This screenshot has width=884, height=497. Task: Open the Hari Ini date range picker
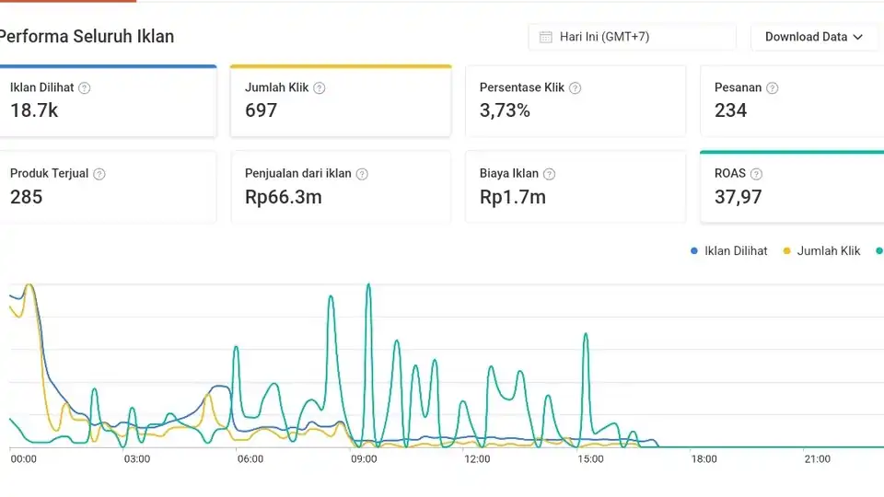[x=632, y=37]
